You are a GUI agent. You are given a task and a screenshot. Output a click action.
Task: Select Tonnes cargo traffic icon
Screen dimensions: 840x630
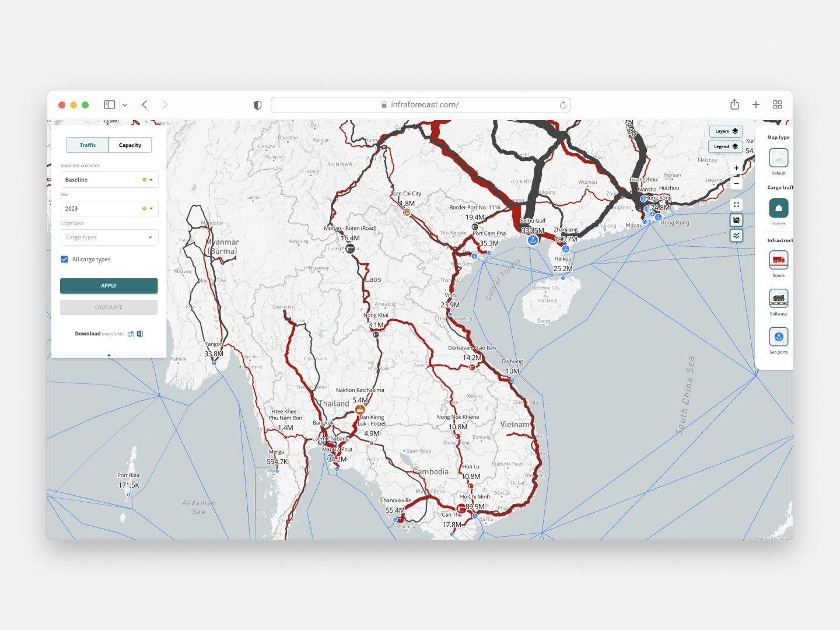(x=778, y=208)
